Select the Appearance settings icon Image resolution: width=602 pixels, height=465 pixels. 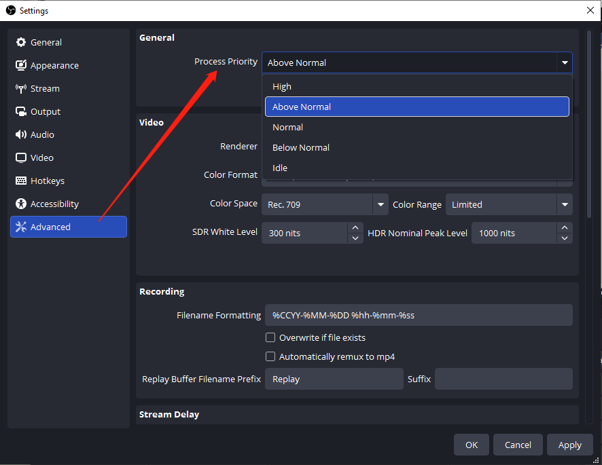[x=54, y=65]
